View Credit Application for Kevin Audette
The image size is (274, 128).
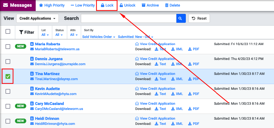click(x=155, y=88)
